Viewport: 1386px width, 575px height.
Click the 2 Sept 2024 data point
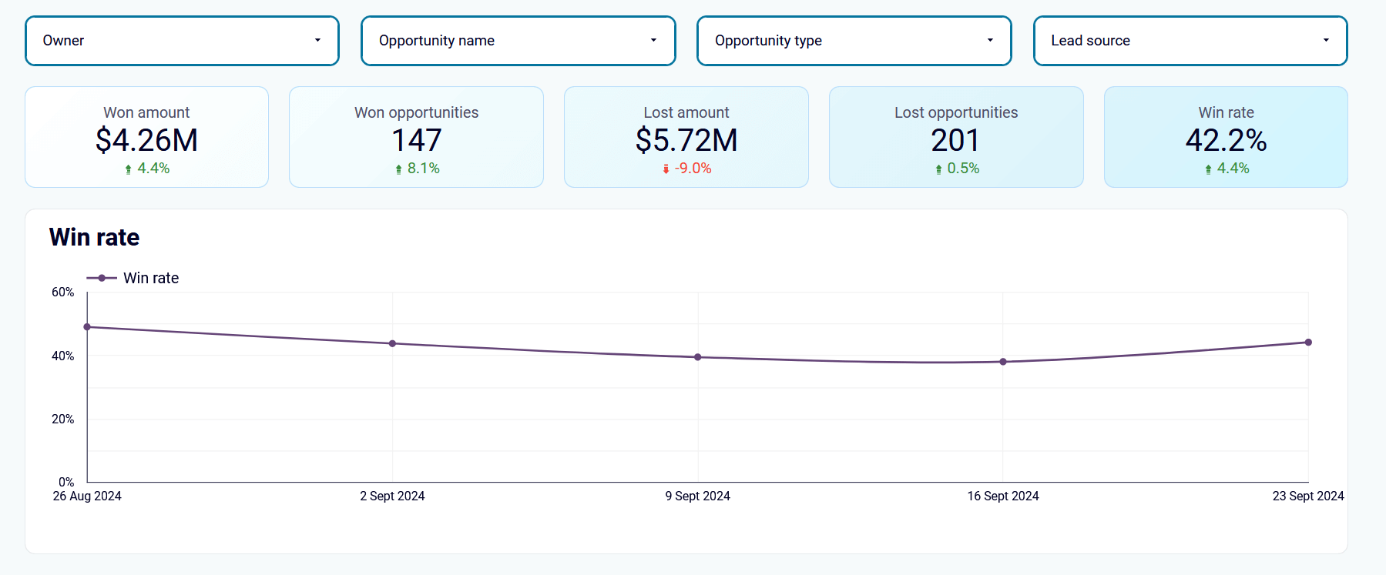coord(392,343)
